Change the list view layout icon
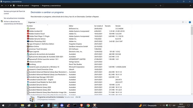 (183, 22)
